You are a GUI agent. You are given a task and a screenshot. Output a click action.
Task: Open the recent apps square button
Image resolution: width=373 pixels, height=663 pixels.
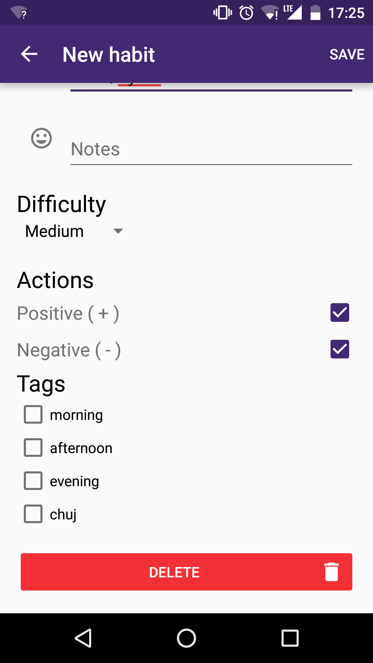pos(290,638)
